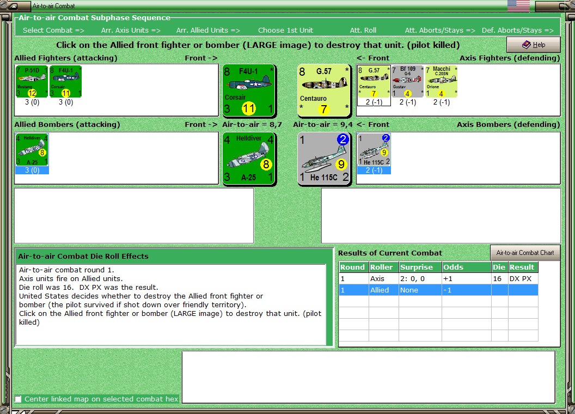
Task: Click the Die column header
Action: point(499,267)
